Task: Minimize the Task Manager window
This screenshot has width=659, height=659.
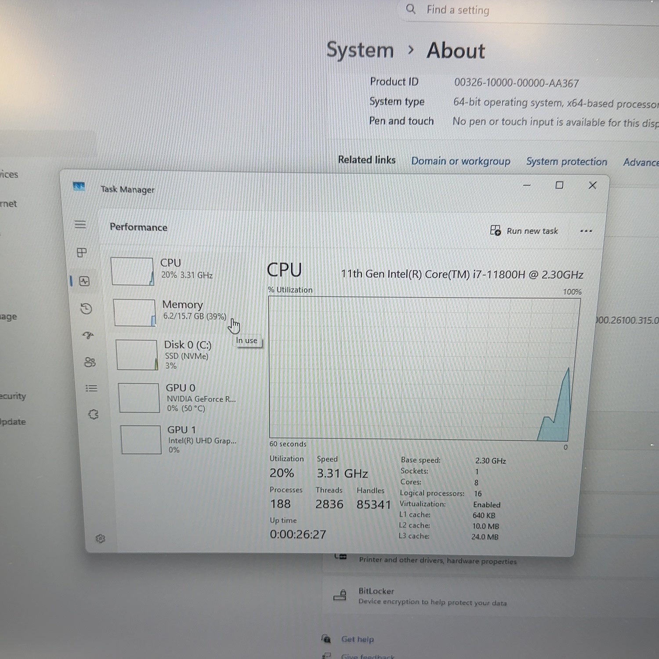Action: (527, 185)
